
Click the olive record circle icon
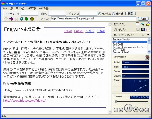(32, 19)
